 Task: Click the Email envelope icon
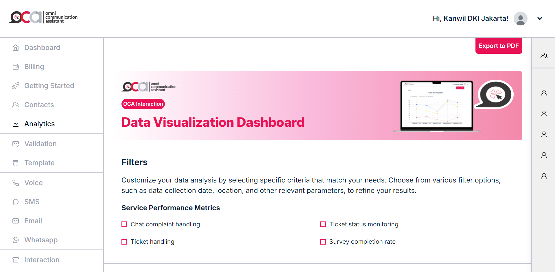[x=16, y=221]
